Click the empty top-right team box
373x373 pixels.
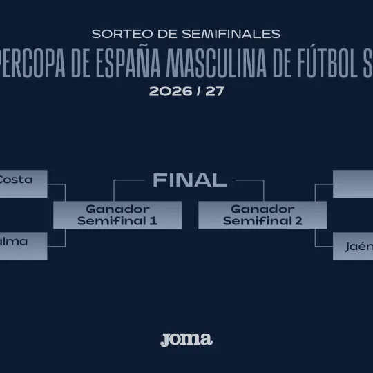(x=353, y=184)
